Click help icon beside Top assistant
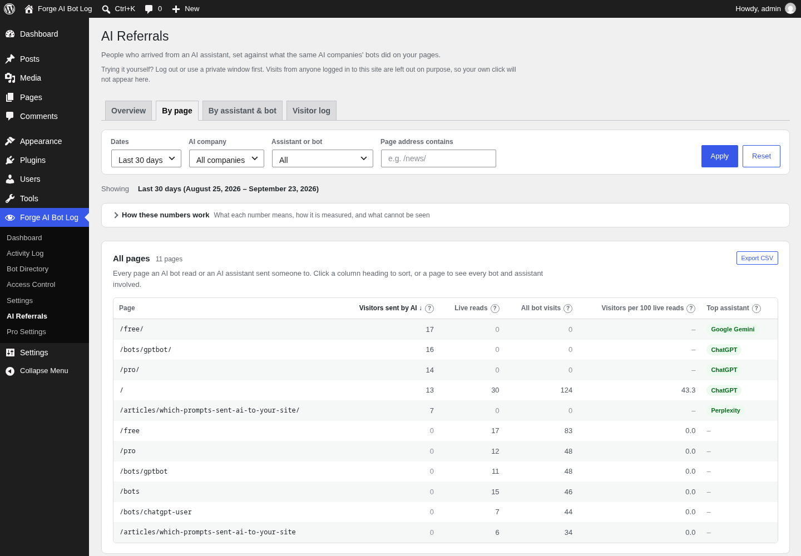 pyautogui.click(x=756, y=309)
